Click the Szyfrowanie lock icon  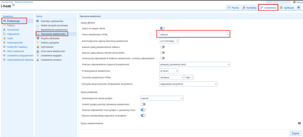coord(38,47)
